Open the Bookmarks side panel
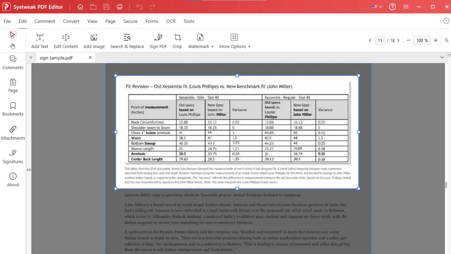This screenshot has width=451, height=254. tap(13, 109)
